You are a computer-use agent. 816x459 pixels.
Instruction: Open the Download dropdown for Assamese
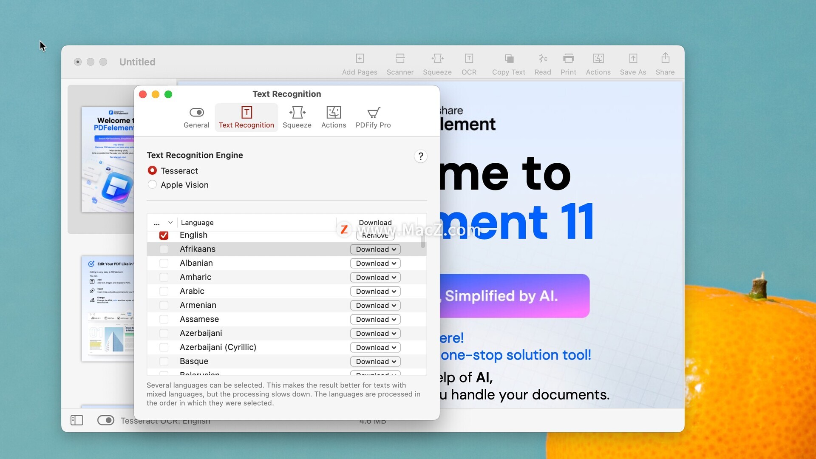(x=375, y=319)
